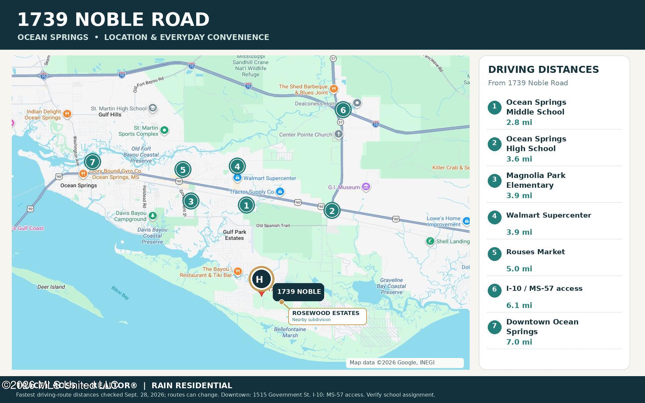Click the 3.6 mi distance value
Image resolution: width=645 pixels, height=403 pixels.
tap(519, 159)
